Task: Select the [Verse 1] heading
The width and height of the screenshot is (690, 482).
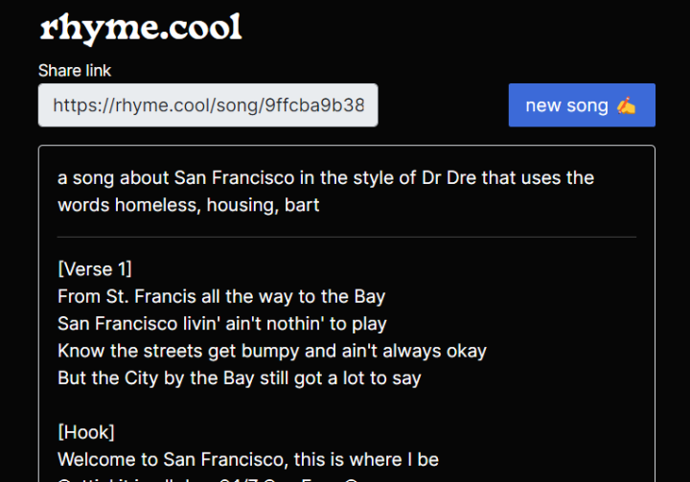Action: click(x=95, y=267)
